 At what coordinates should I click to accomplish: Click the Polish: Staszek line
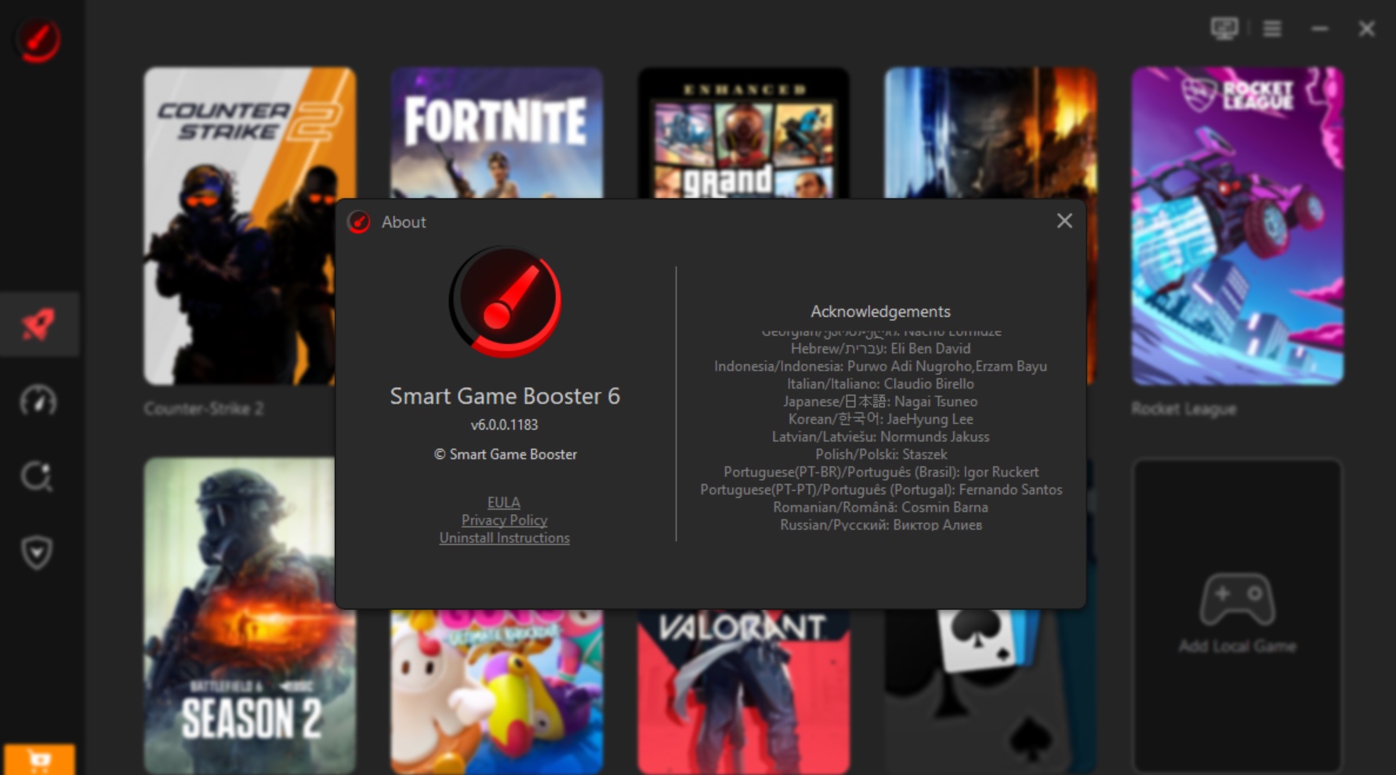(880, 454)
